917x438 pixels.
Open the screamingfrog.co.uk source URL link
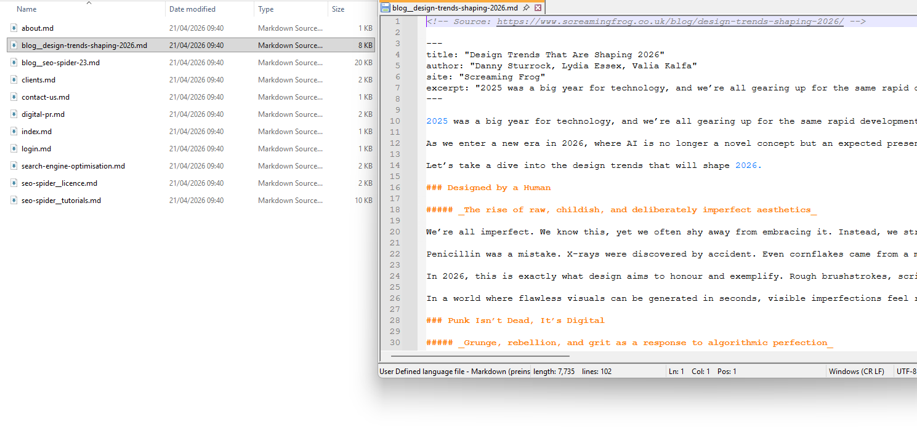click(670, 22)
